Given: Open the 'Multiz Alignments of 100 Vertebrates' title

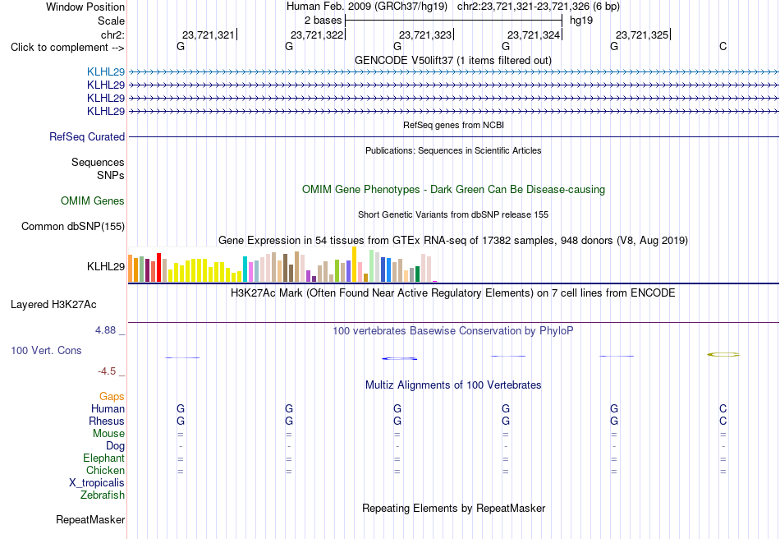Looking at the screenshot, I should (453, 385).
